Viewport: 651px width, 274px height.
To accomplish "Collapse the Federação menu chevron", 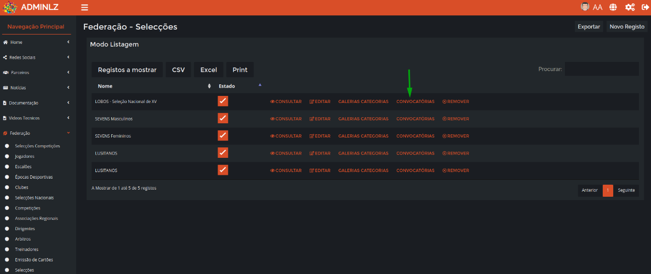I will click(x=68, y=133).
